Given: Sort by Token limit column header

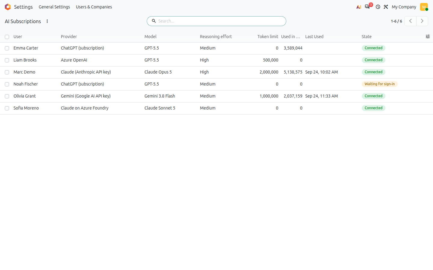Looking at the screenshot, I should tap(268, 37).
